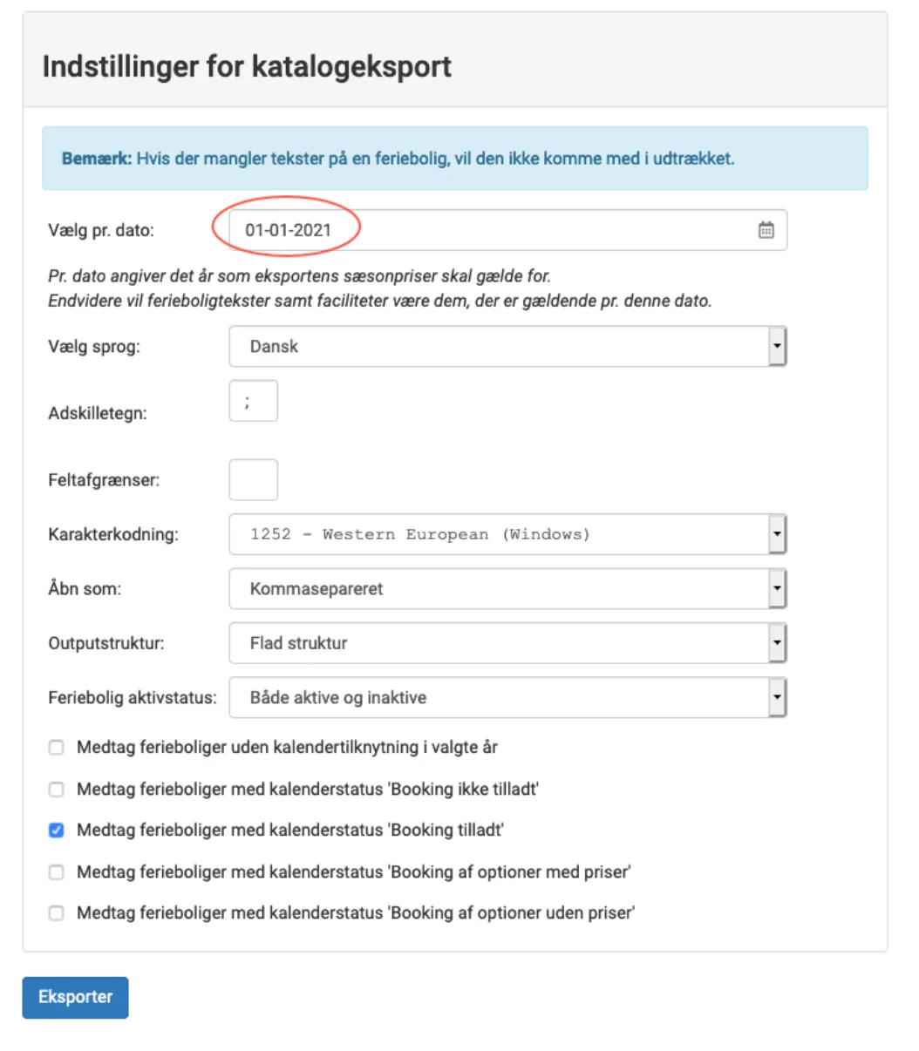The image size is (919, 1051).
Task: Click the arrow on "Både aktive og inaktive"
Action: [x=779, y=697]
